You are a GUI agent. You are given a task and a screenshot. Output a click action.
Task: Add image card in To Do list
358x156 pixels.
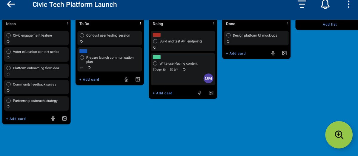[x=138, y=79]
